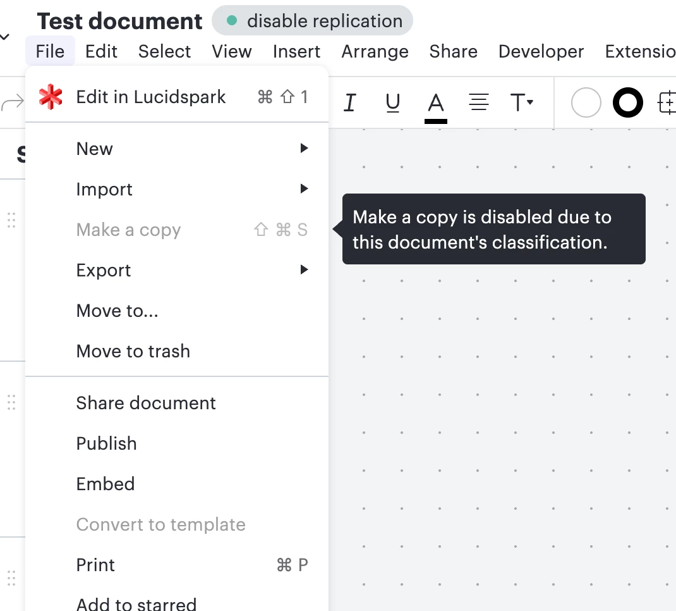Choose Move to... in File menu

177,311
